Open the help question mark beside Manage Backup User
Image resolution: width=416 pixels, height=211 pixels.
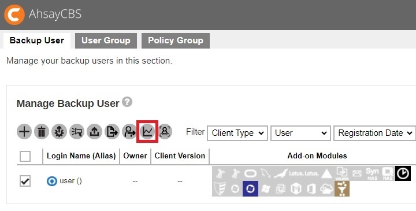pyautogui.click(x=127, y=102)
